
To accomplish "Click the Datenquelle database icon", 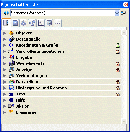I will (11, 39).
